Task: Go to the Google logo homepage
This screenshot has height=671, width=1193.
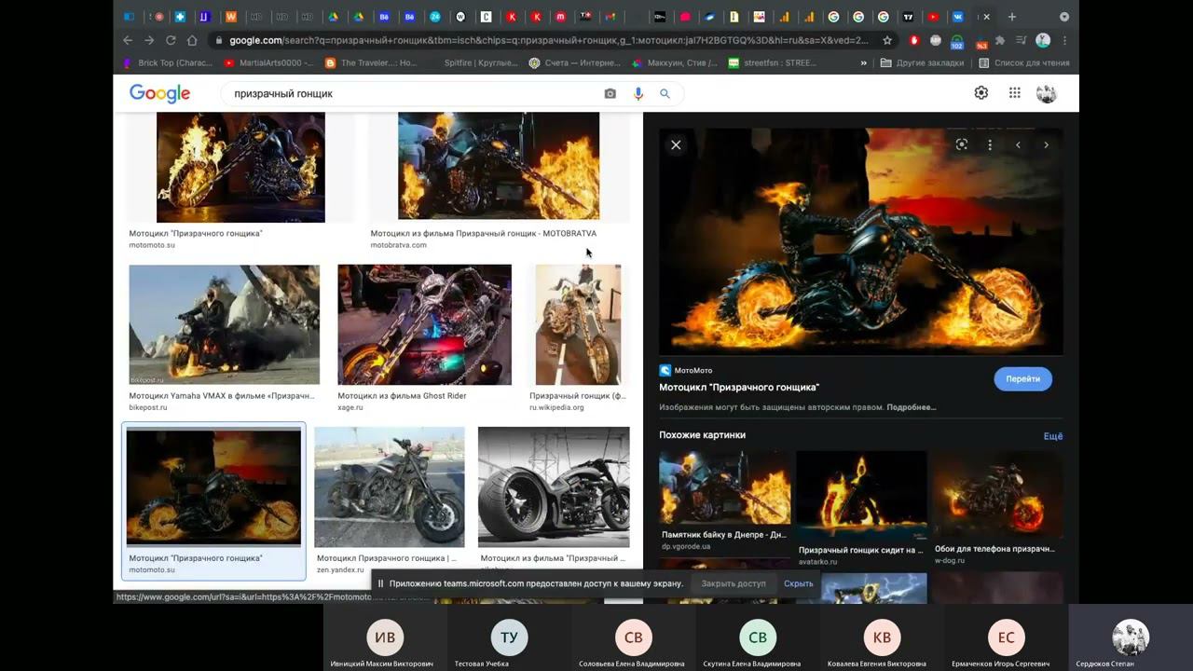Action: [159, 93]
